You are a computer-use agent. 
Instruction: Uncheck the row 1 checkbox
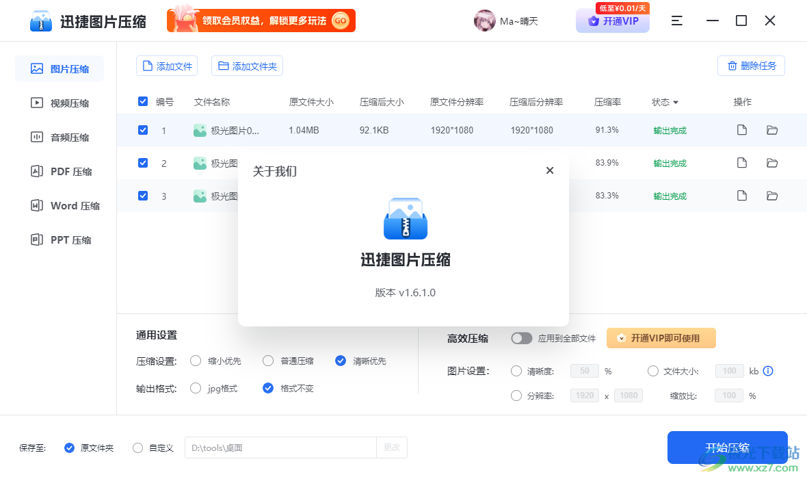[143, 130]
